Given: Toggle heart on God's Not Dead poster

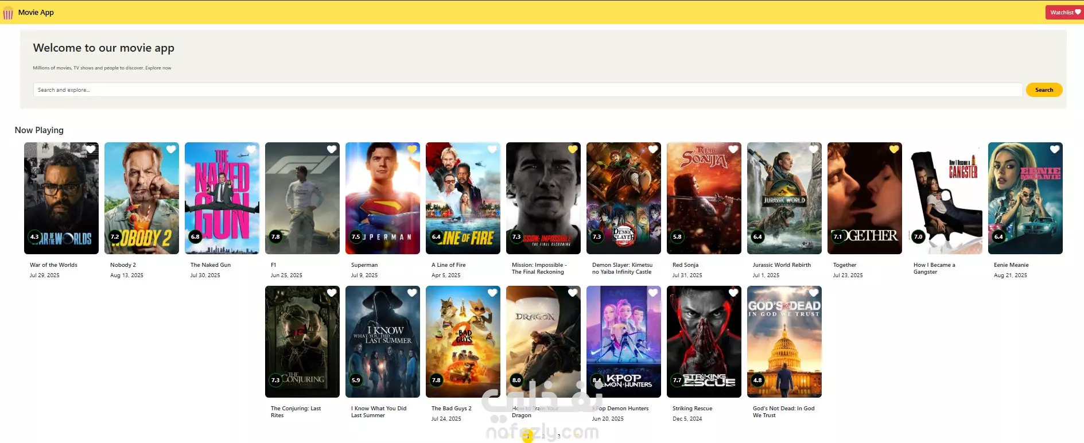Looking at the screenshot, I should pyautogui.click(x=814, y=293).
